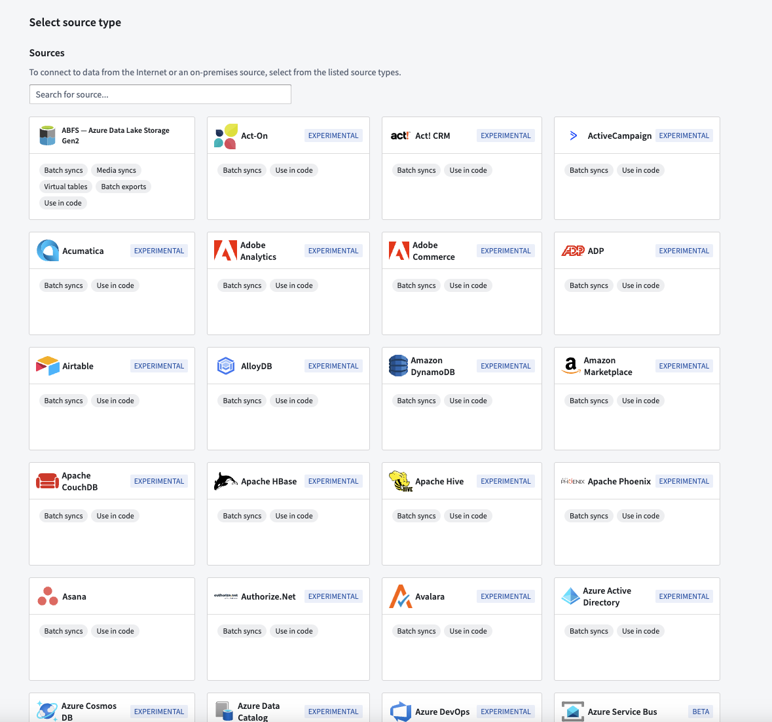772x722 pixels.
Task: Click Batch syncs on Amazon Marketplace card
Action: [x=589, y=401]
